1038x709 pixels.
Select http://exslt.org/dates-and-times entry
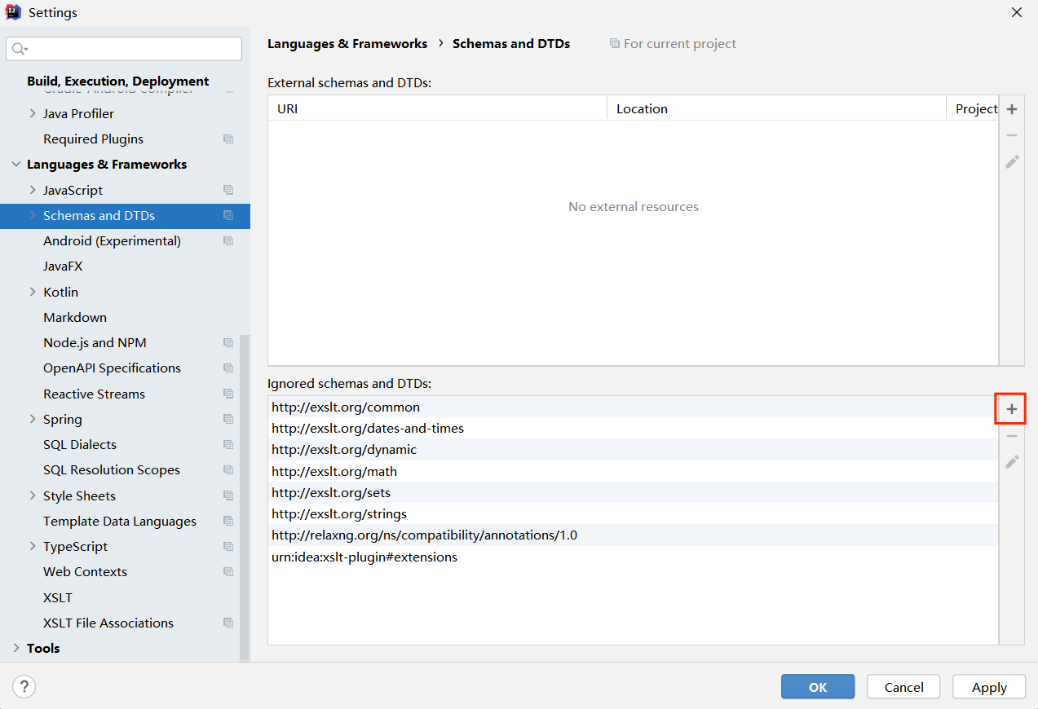[x=633, y=429]
